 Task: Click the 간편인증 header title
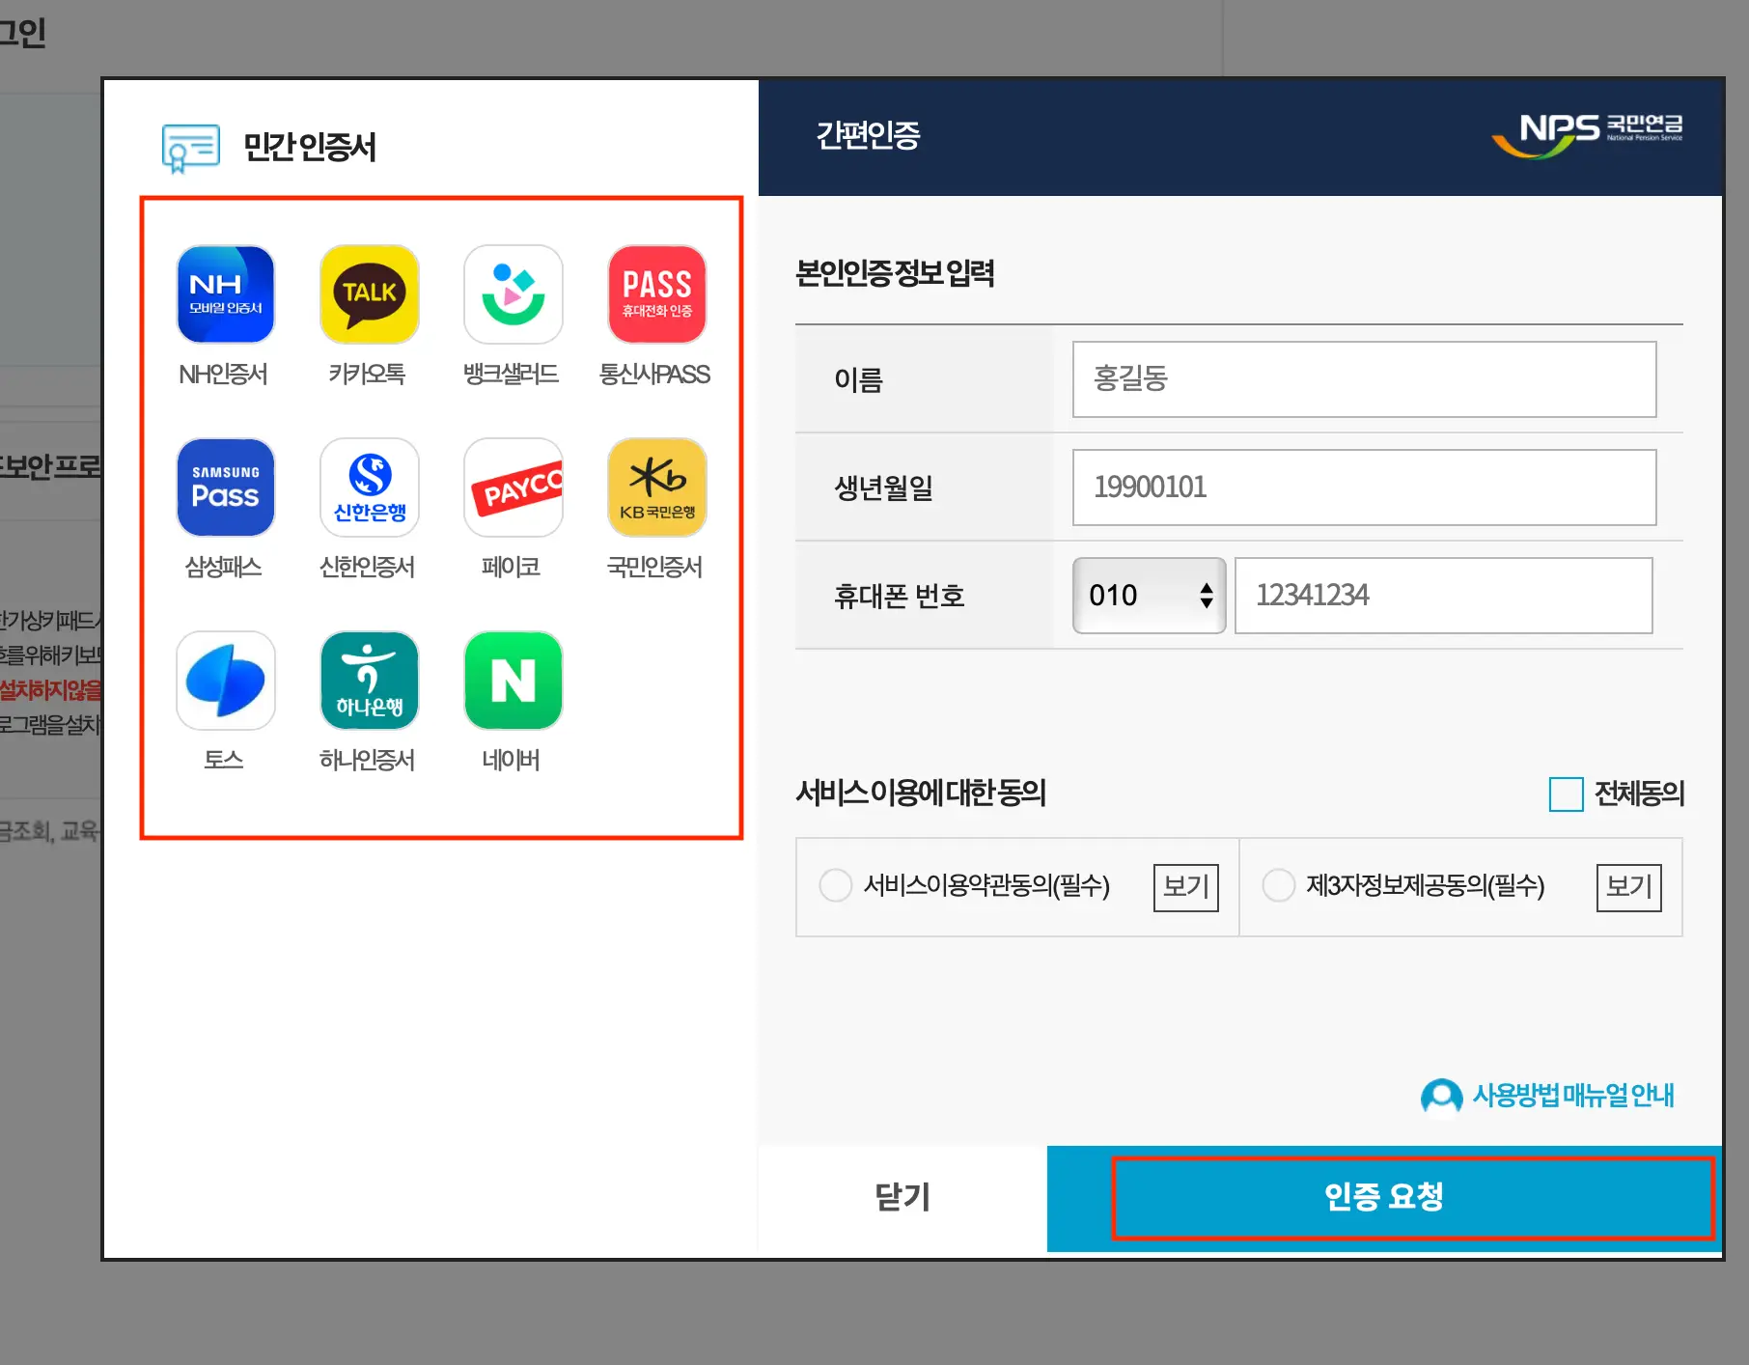868,135
